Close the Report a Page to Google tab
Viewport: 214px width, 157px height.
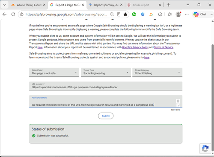[83, 5]
